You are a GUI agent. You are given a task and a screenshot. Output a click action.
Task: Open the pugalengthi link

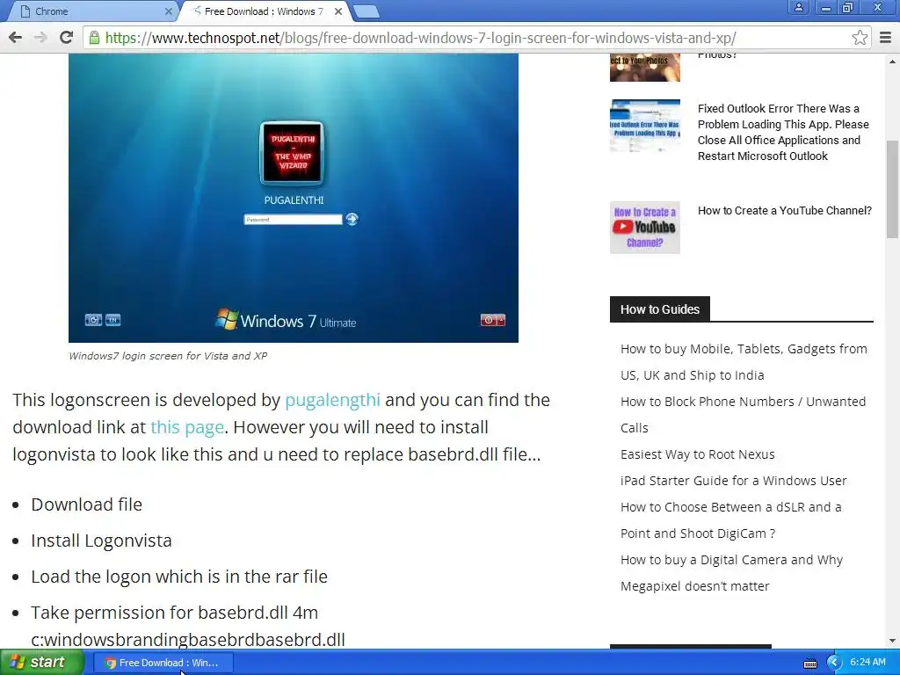point(332,400)
